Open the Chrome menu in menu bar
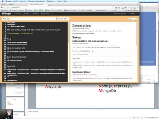Image resolution: width=159 pixels, height=119 pixels. tap(8, 1)
